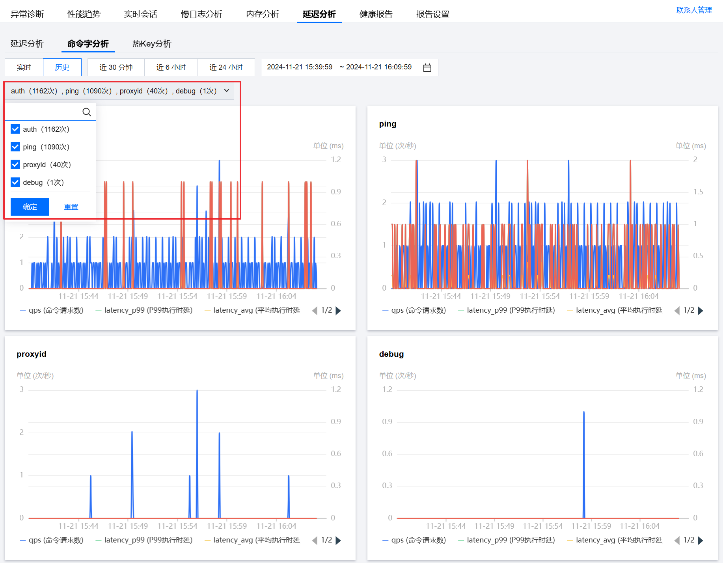The image size is (723, 563).
Task: Click the 确定 confirm button
Action: (30, 207)
